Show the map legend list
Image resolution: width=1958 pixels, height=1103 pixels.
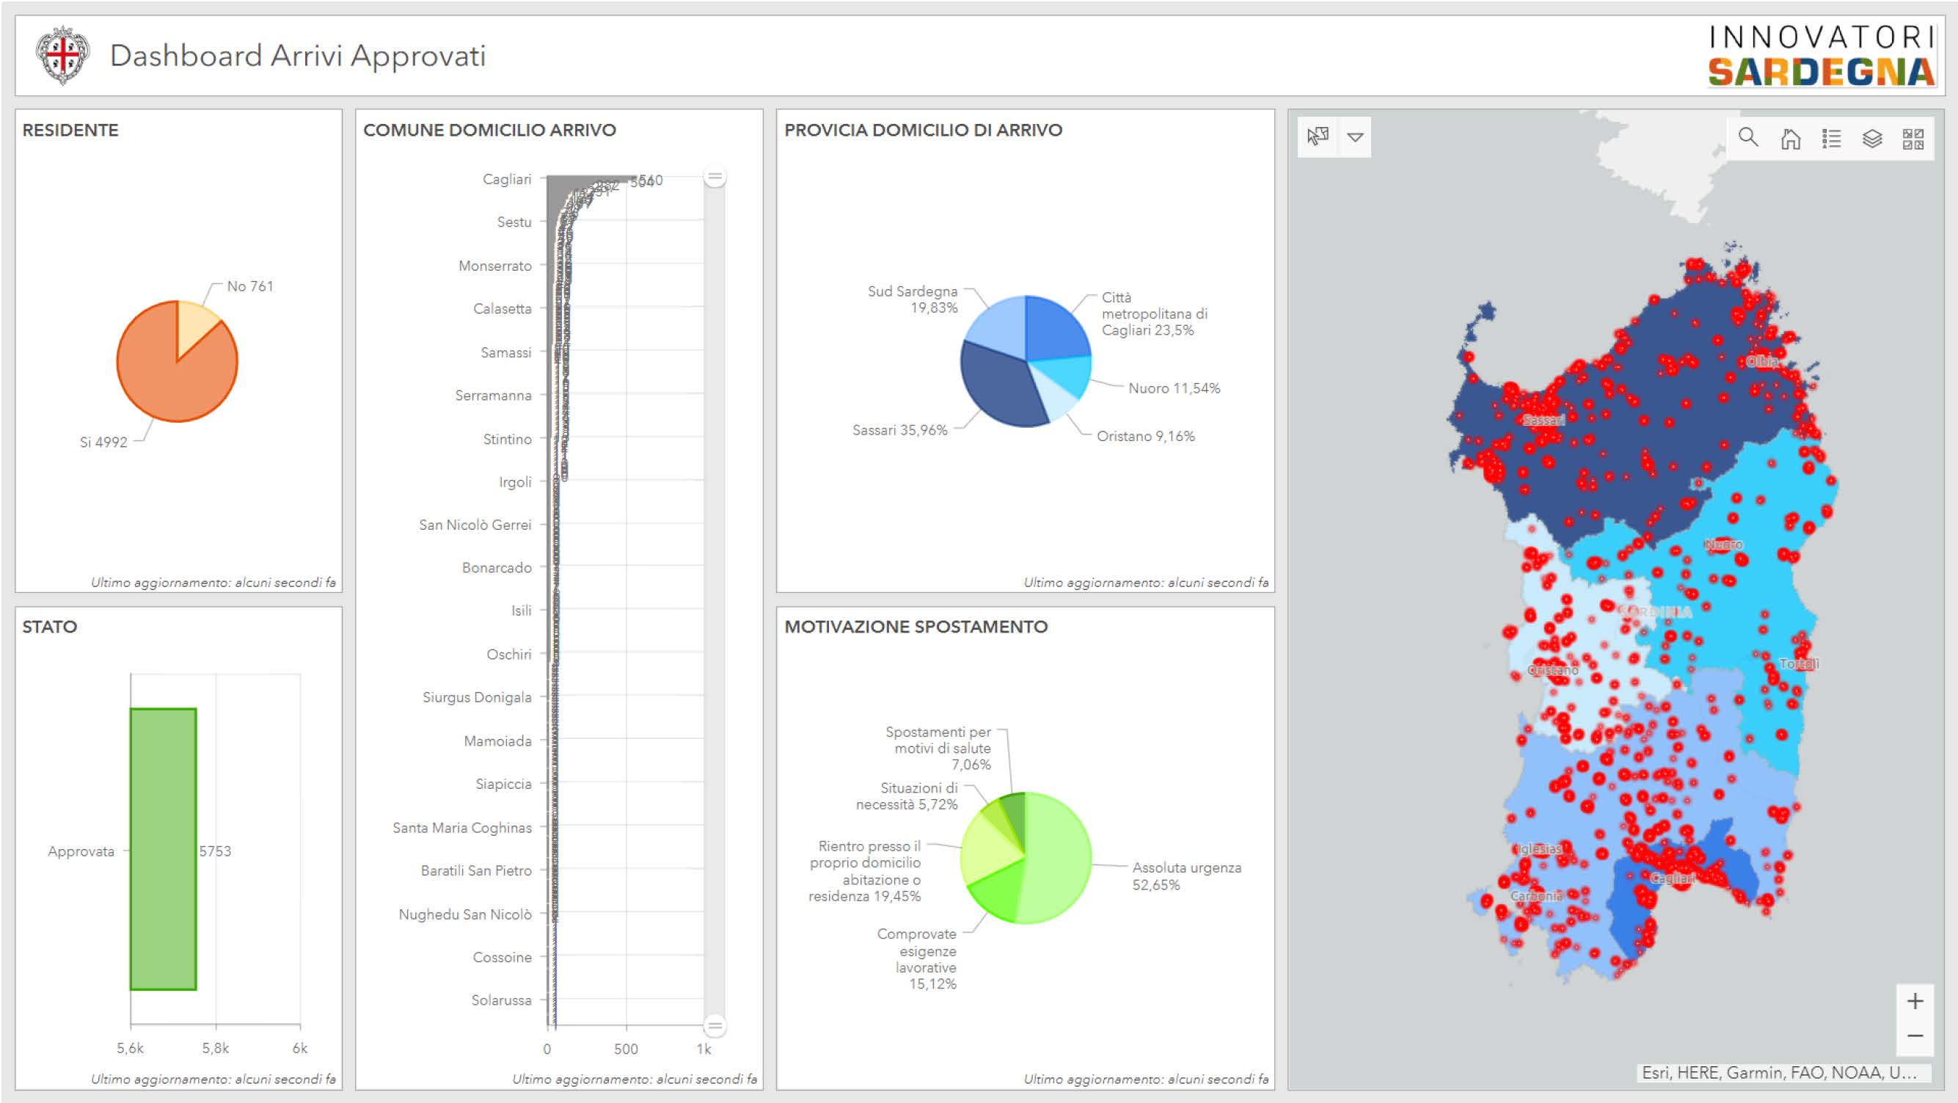(x=1831, y=139)
